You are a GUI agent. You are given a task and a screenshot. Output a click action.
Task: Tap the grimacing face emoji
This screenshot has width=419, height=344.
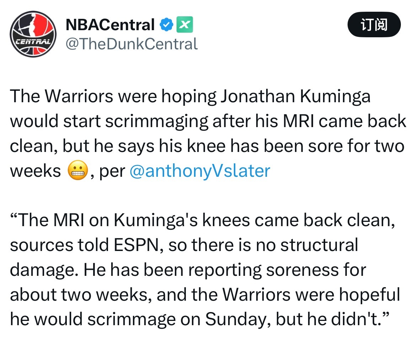[x=77, y=171]
